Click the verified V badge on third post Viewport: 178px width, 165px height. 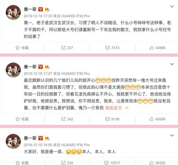click(41, 138)
